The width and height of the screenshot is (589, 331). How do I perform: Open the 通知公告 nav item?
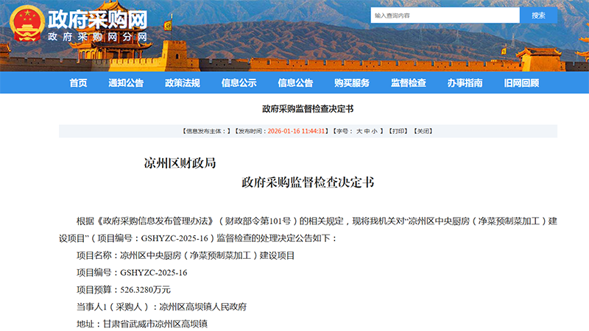click(x=126, y=83)
